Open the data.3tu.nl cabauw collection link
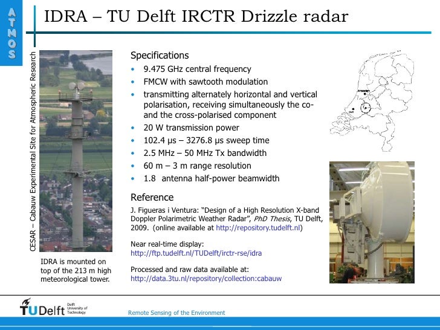This screenshot has width=440, height=330. tap(206, 279)
